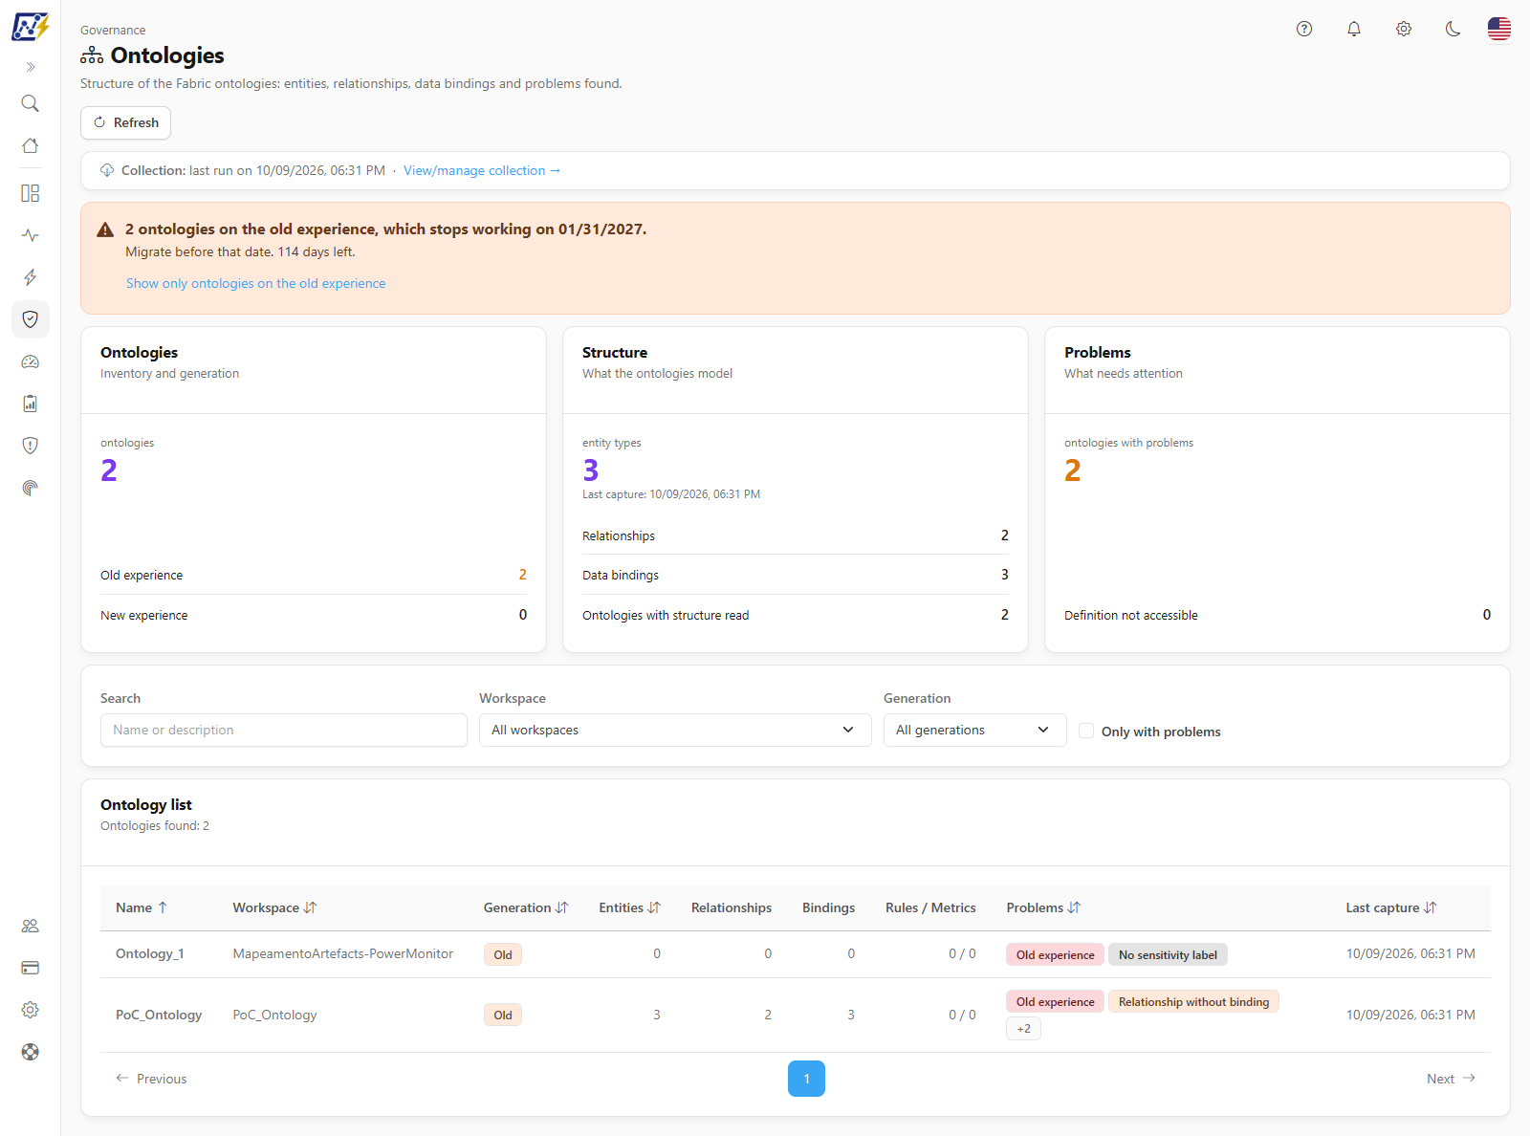Sort table by Workspace column
Viewport: 1530px width, 1136px height.
click(274, 907)
